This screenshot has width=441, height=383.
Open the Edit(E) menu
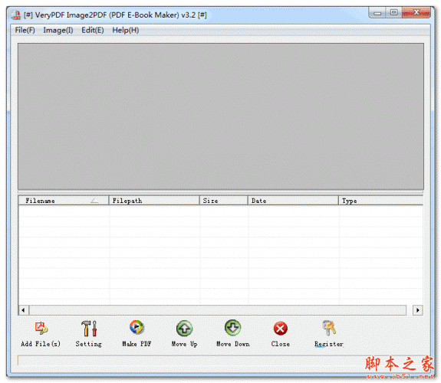93,30
